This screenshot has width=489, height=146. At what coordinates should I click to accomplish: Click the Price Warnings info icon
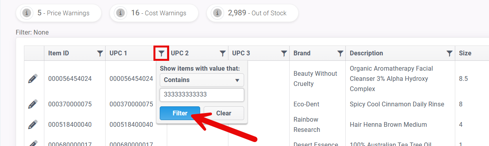tap(26, 13)
